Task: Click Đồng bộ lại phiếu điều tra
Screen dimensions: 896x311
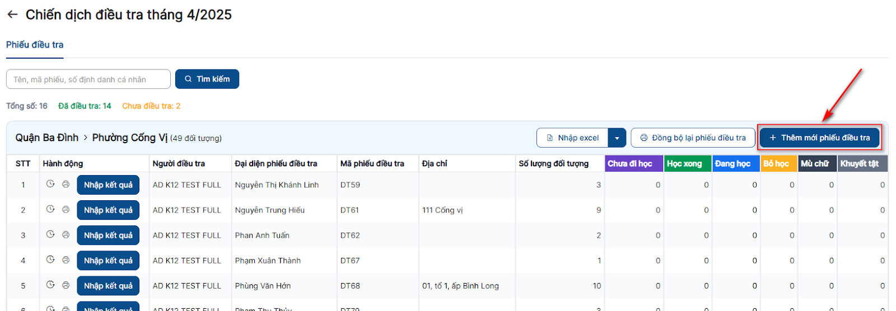Action: click(693, 138)
